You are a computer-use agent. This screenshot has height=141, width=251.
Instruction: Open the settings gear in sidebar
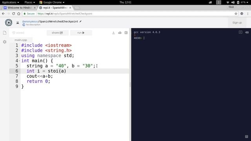click(5, 42)
